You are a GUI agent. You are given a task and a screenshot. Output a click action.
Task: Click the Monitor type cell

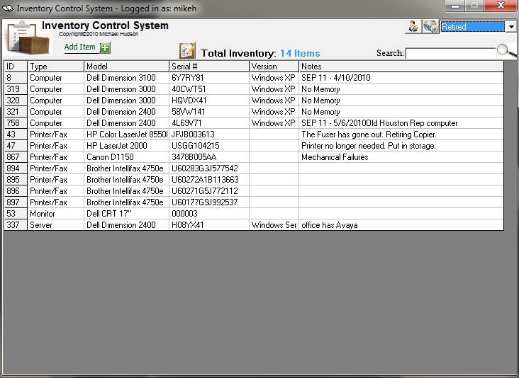click(x=55, y=214)
